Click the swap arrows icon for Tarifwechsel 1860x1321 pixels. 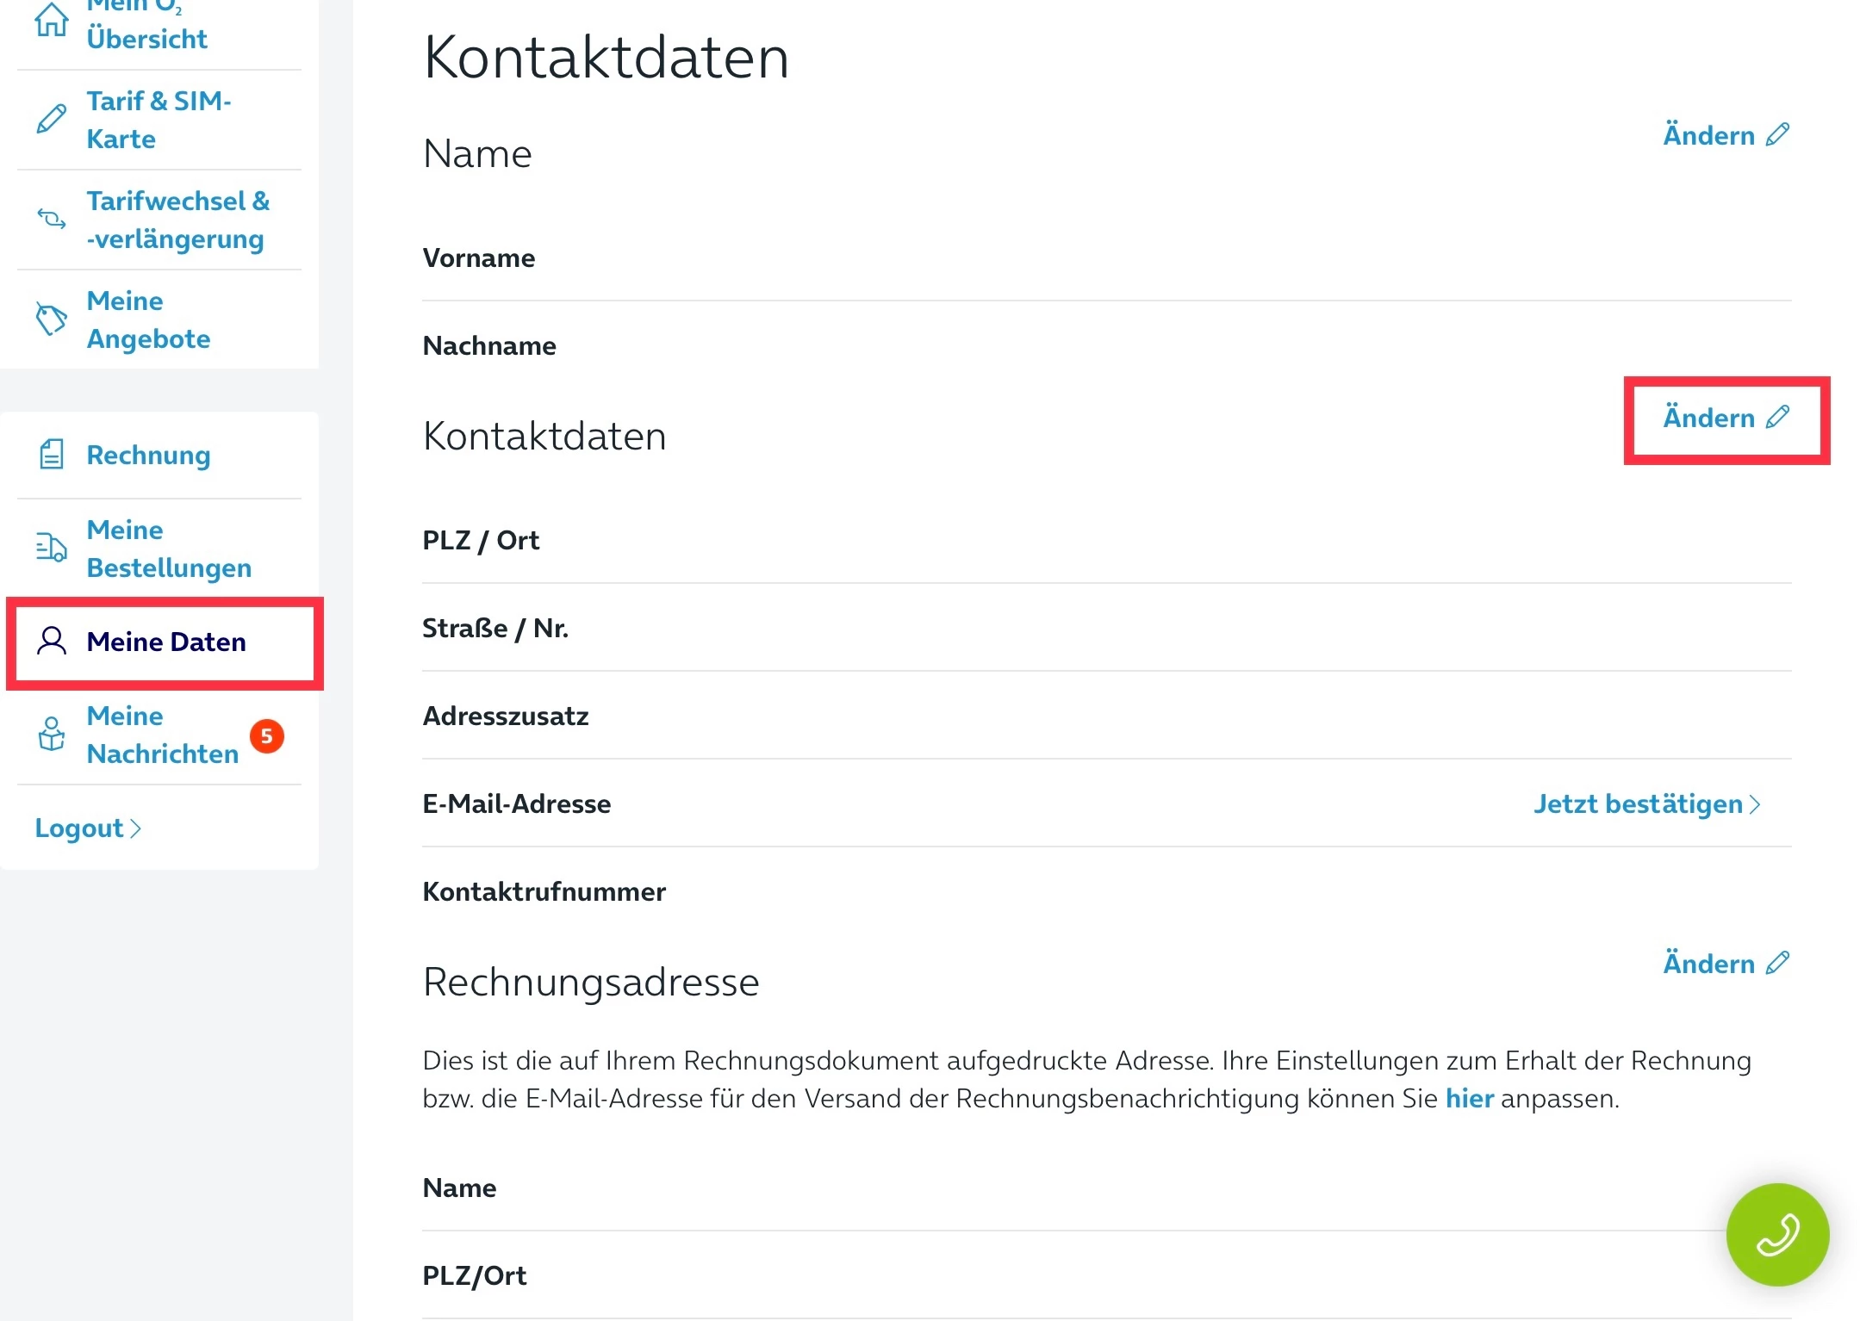click(x=52, y=219)
